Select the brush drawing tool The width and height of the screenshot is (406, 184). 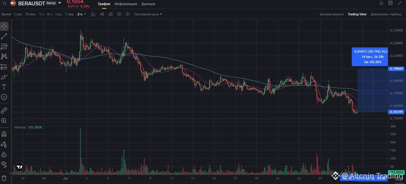click(4, 77)
